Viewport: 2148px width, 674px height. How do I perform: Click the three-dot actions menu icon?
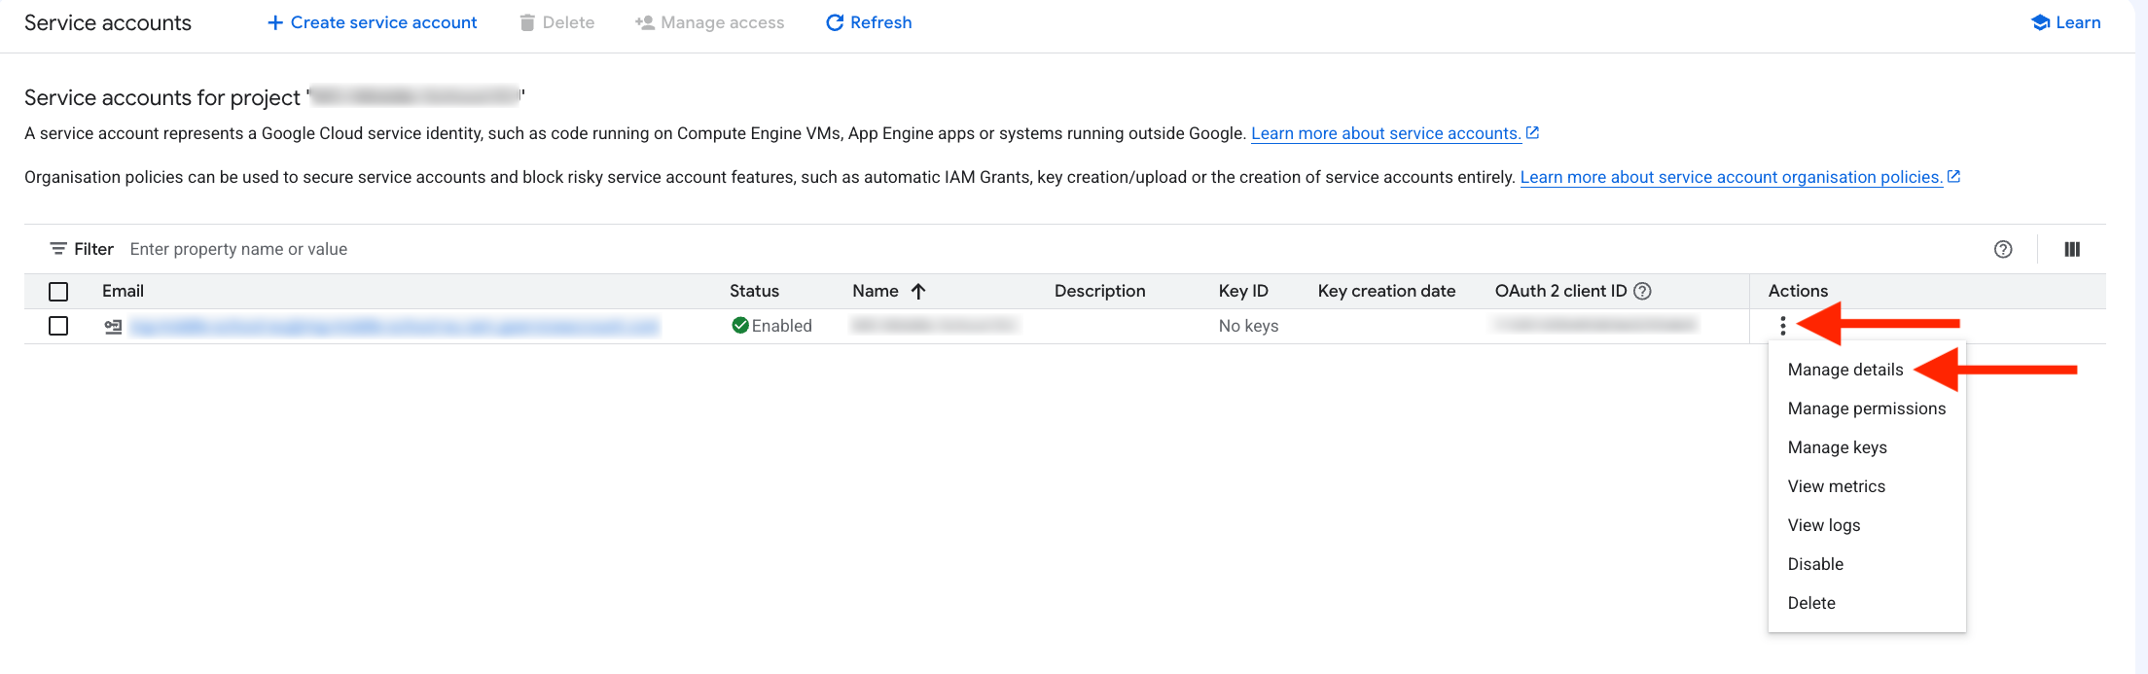(x=1782, y=326)
